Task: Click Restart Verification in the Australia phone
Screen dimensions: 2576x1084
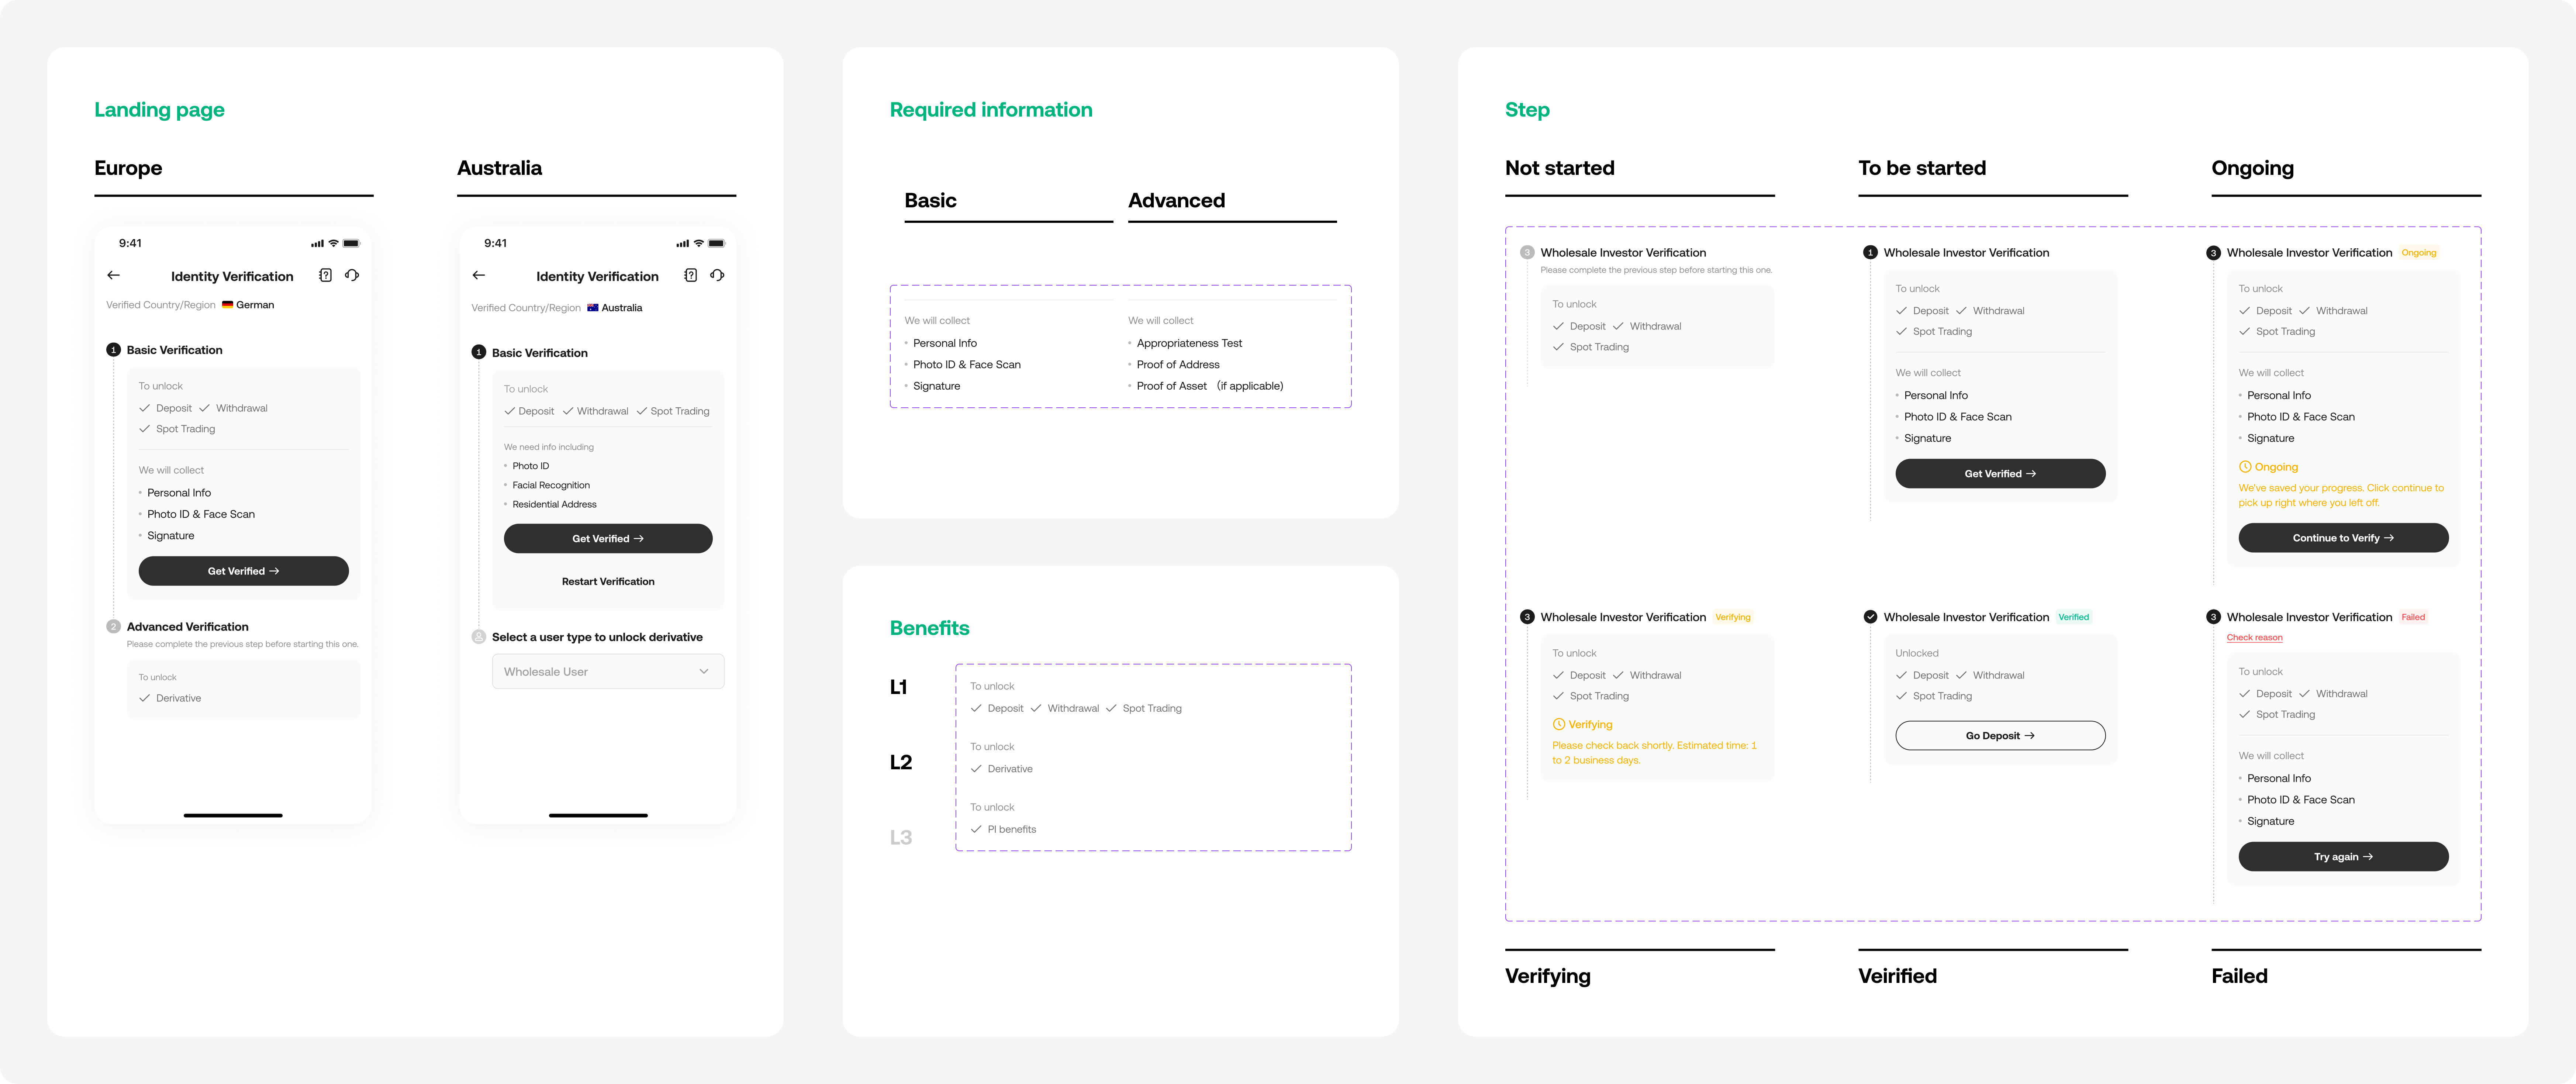Action: tap(608, 582)
